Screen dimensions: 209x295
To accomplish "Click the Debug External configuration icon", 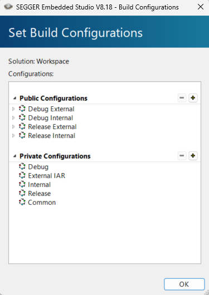I will (x=22, y=109).
